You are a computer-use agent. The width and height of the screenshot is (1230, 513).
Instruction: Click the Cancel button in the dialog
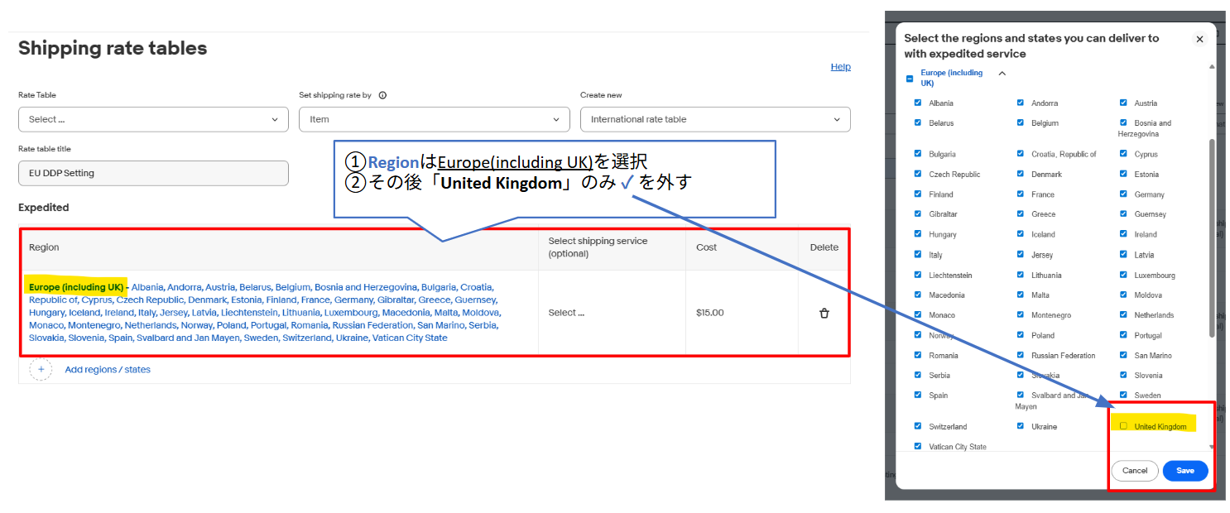coord(1134,471)
